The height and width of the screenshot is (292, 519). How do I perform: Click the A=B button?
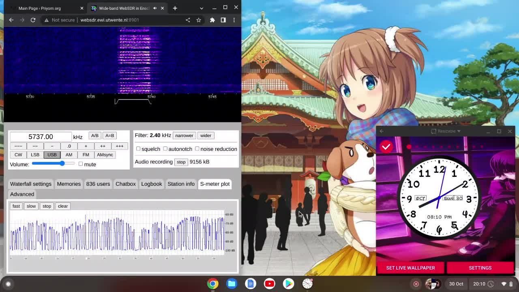tap(109, 135)
